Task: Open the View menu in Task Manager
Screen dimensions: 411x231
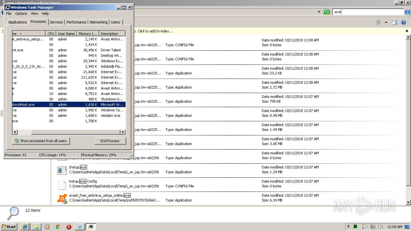Action: [34, 13]
